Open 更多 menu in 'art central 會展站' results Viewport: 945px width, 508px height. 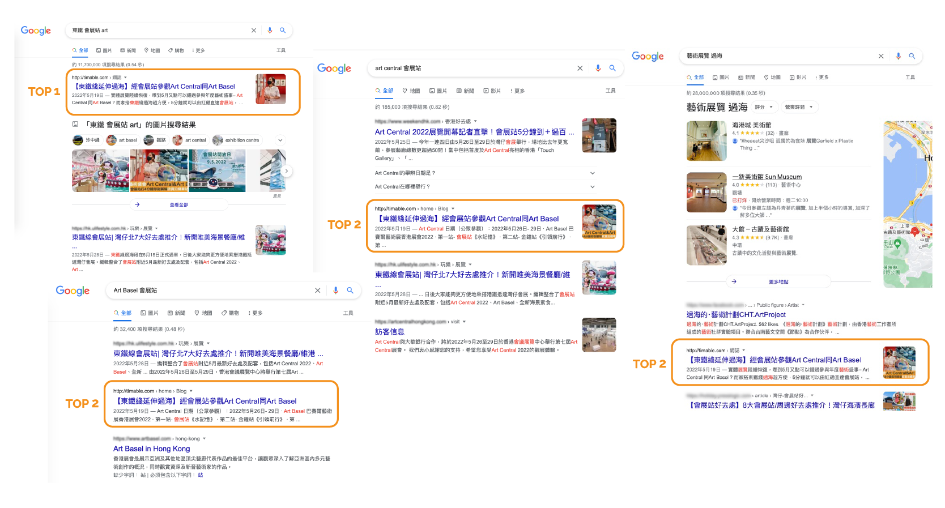pyautogui.click(x=517, y=91)
